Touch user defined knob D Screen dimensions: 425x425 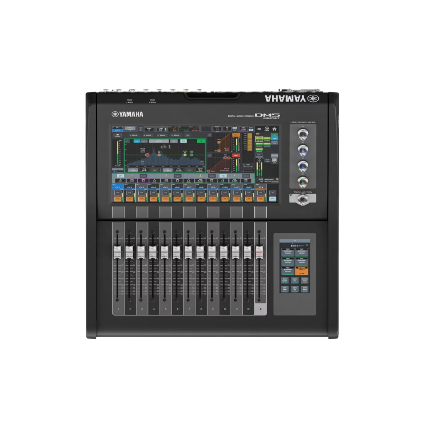pyautogui.click(x=303, y=182)
